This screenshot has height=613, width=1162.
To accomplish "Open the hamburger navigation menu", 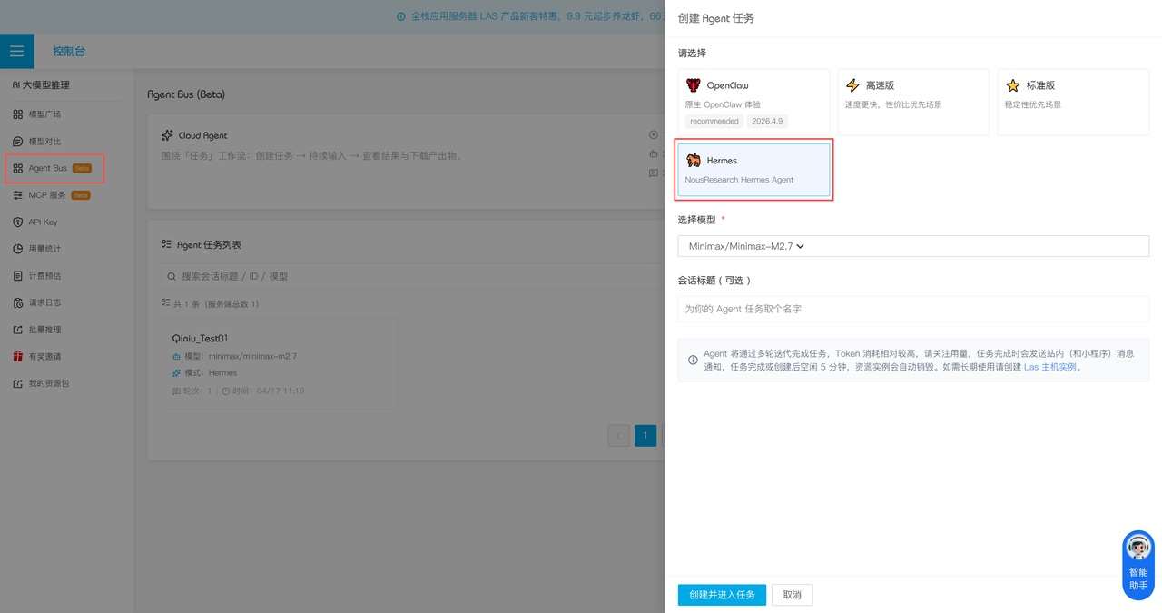I will [x=16, y=52].
